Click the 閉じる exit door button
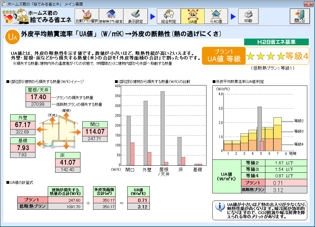 pos(300,16)
